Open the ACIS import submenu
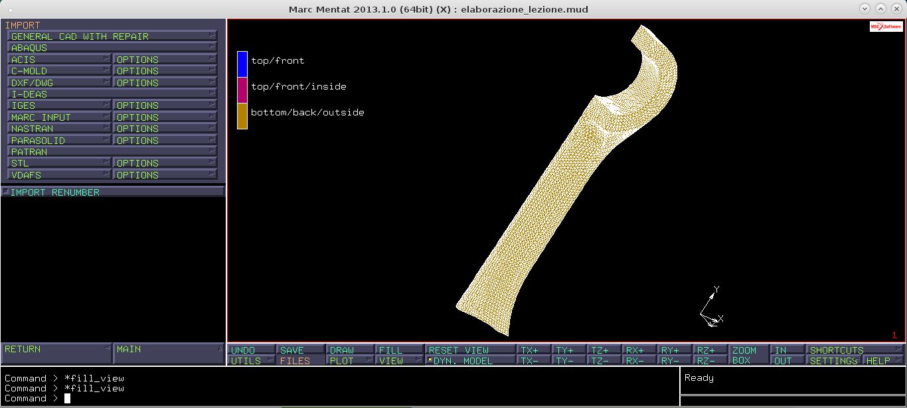Image resolution: width=907 pixels, height=408 pixels. tap(59, 60)
